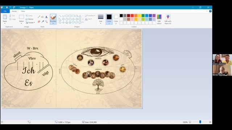Image resolution: width=232 pixels, height=130 pixels.
Task: Select the Magnifier tool
Action: 46,22
